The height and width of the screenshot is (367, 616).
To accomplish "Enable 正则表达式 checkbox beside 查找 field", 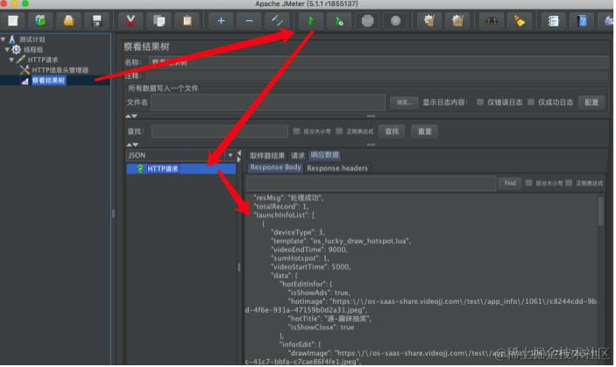I will (x=339, y=131).
